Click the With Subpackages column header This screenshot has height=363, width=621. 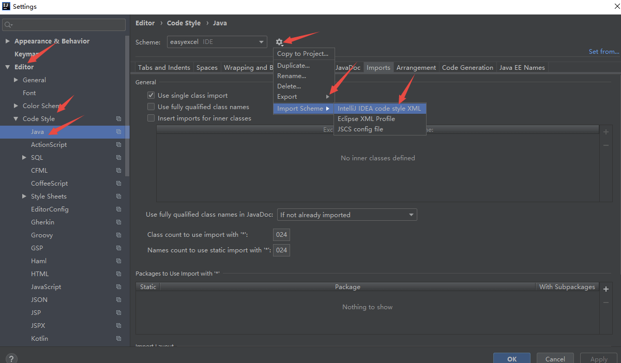pyautogui.click(x=567, y=287)
